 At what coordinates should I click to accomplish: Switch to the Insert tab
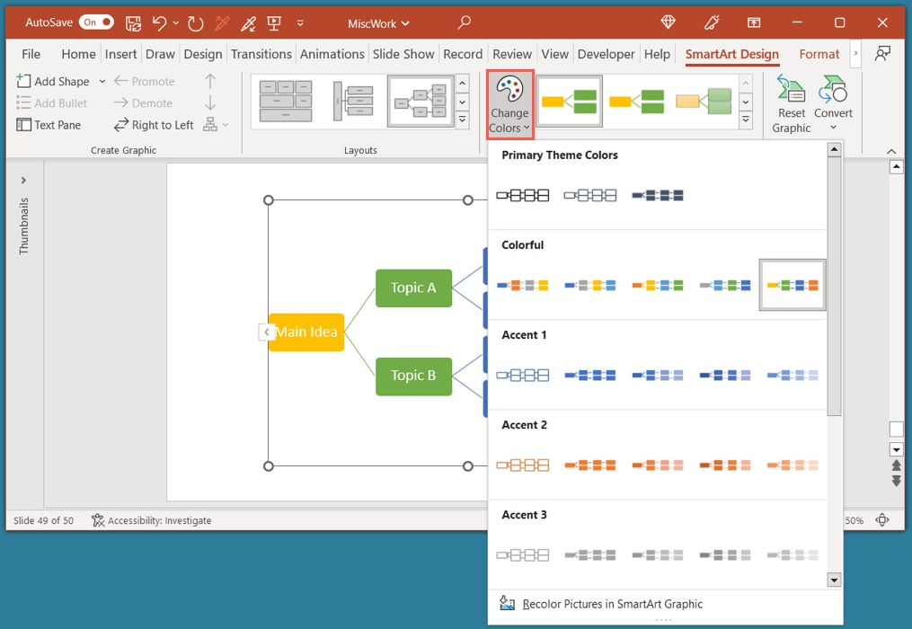pyautogui.click(x=120, y=54)
